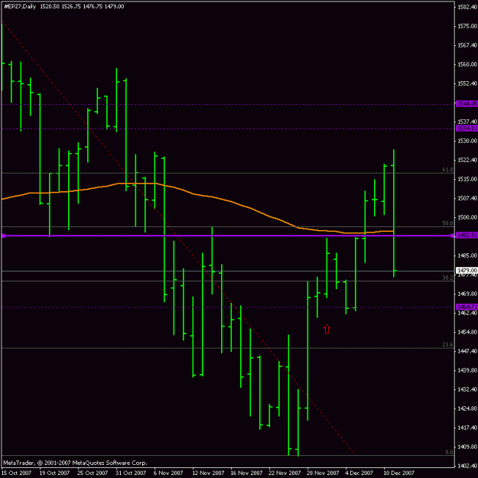Click the purple 1544.45 price tag

[467, 104]
